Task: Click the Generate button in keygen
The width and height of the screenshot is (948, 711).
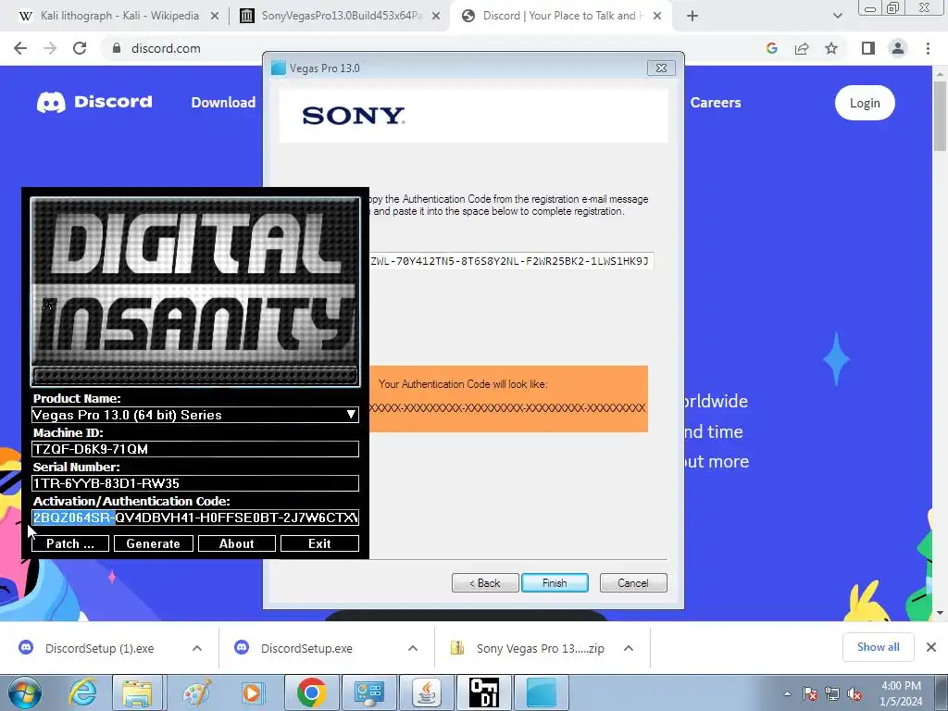Action: point(154,543)
